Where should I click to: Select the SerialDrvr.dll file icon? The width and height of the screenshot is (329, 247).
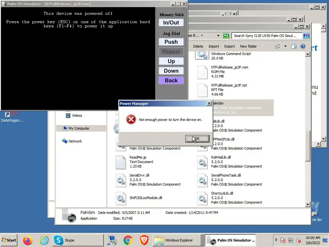(121, 180)
